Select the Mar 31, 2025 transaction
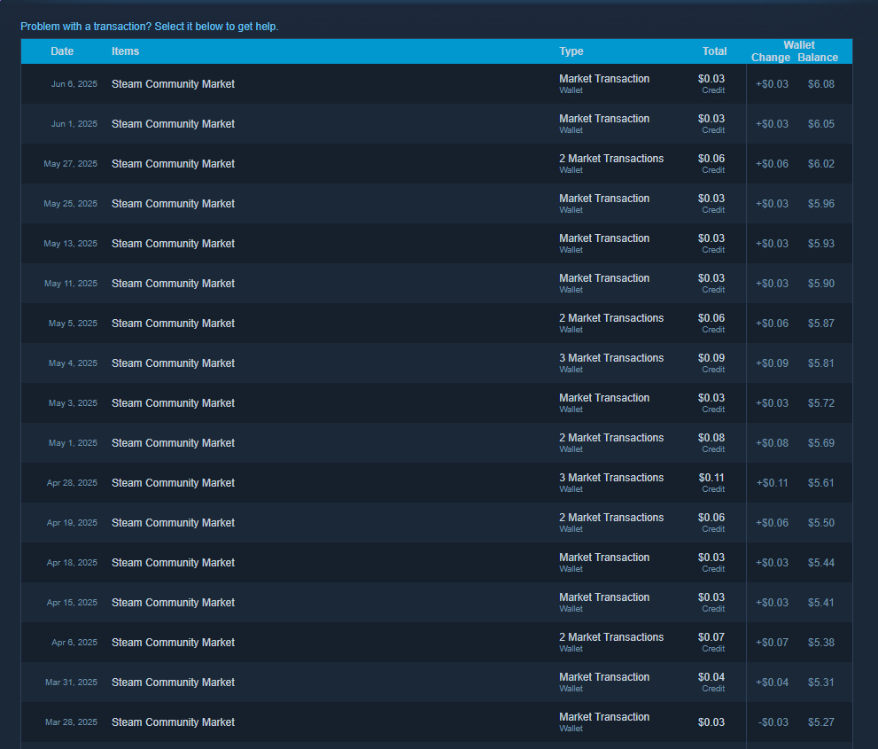The image size is (878, 749). pos(437,683)
